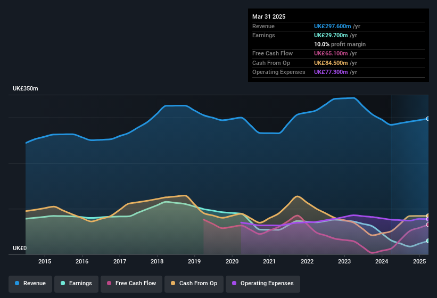Toggle the Revenue series legend button

pyautogui.click(x=30, y=284)
